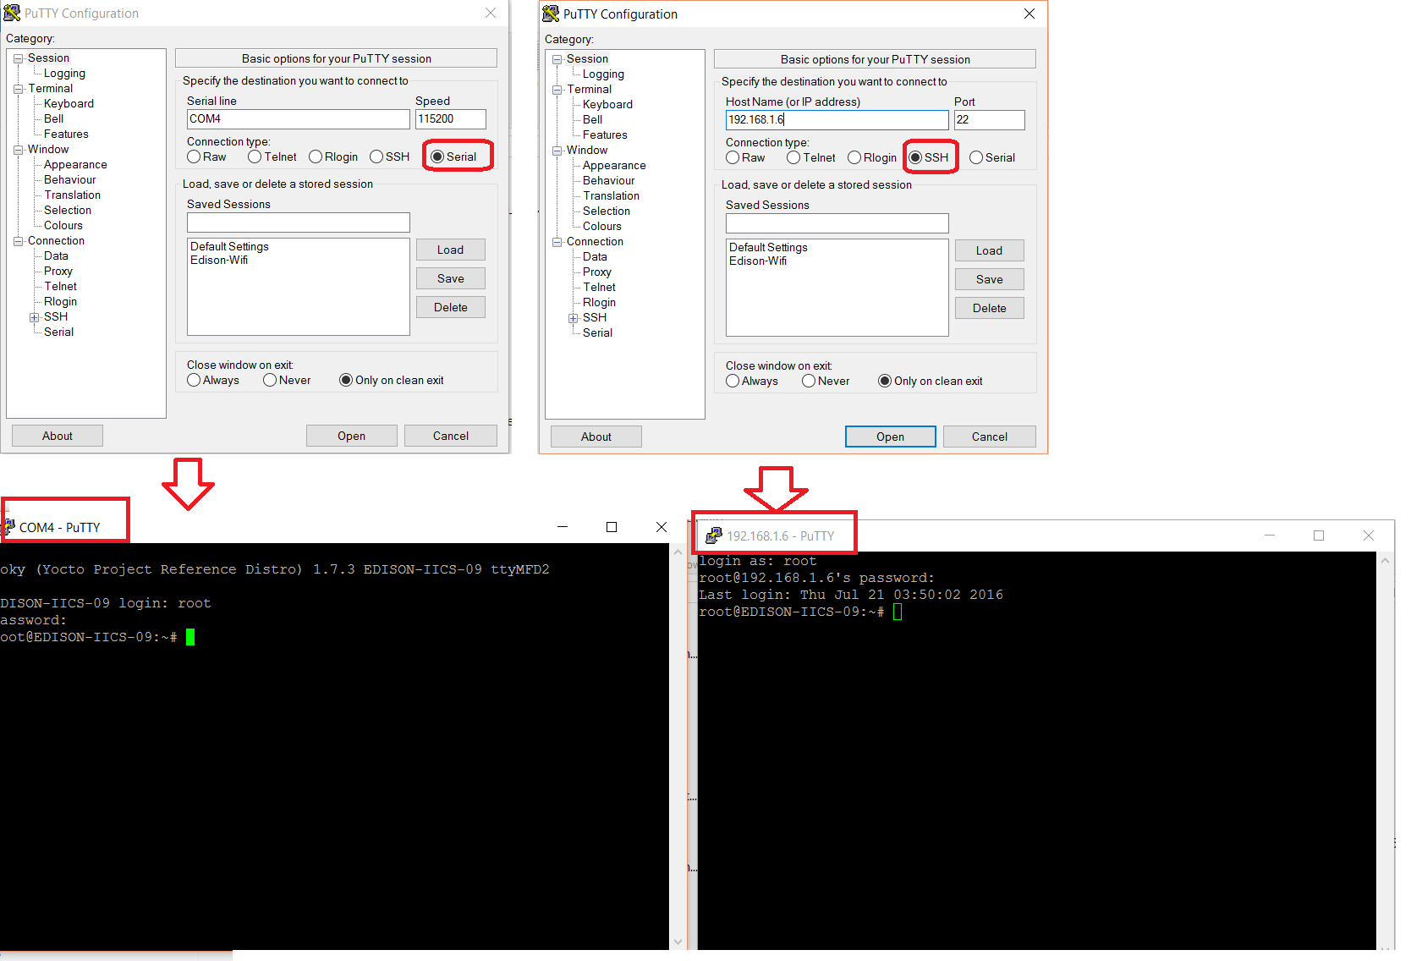This screenshot has height=961, width=1411.
Task: Open Data category in left dialog
Action: [x=56, y=256]
